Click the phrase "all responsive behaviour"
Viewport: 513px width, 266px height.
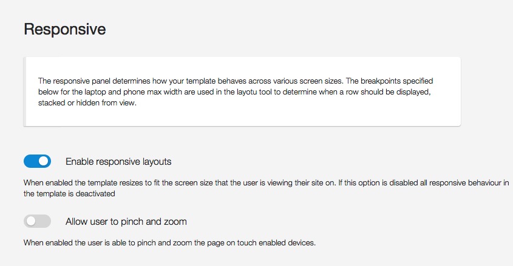(x=448, y=182)
